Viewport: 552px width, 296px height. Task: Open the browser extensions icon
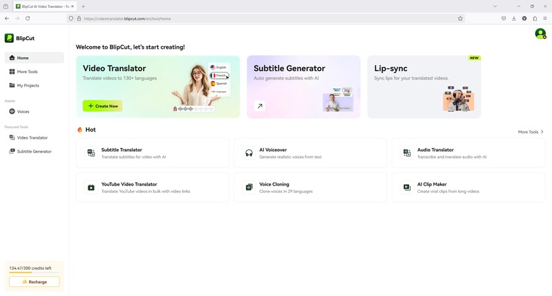coord(535,18)
